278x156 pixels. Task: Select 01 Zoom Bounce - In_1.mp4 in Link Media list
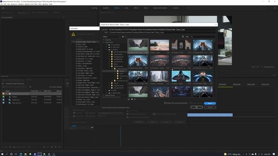click(85, 104)
